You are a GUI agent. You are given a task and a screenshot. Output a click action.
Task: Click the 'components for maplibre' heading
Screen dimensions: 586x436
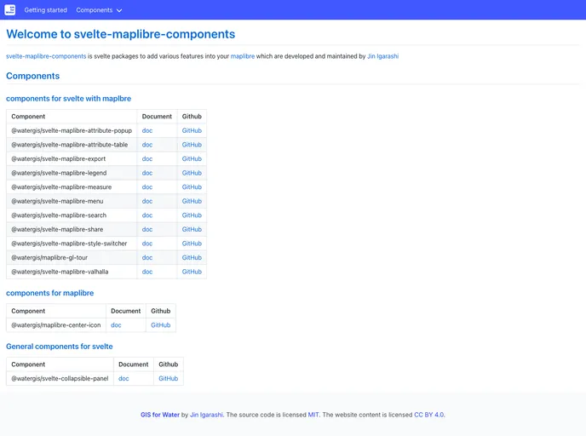click(49, 293)
